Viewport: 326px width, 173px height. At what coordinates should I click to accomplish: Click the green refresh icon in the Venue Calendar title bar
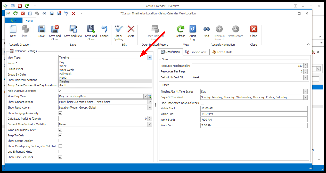(27, 6)
